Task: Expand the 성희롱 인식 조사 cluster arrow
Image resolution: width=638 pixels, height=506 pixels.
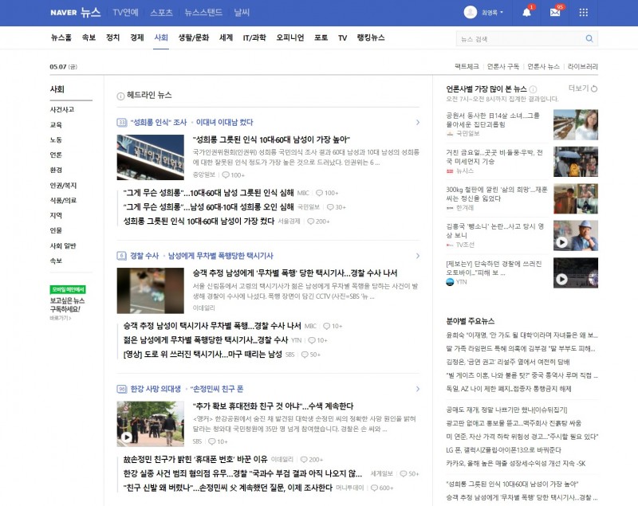Action: tap(417, 123)
